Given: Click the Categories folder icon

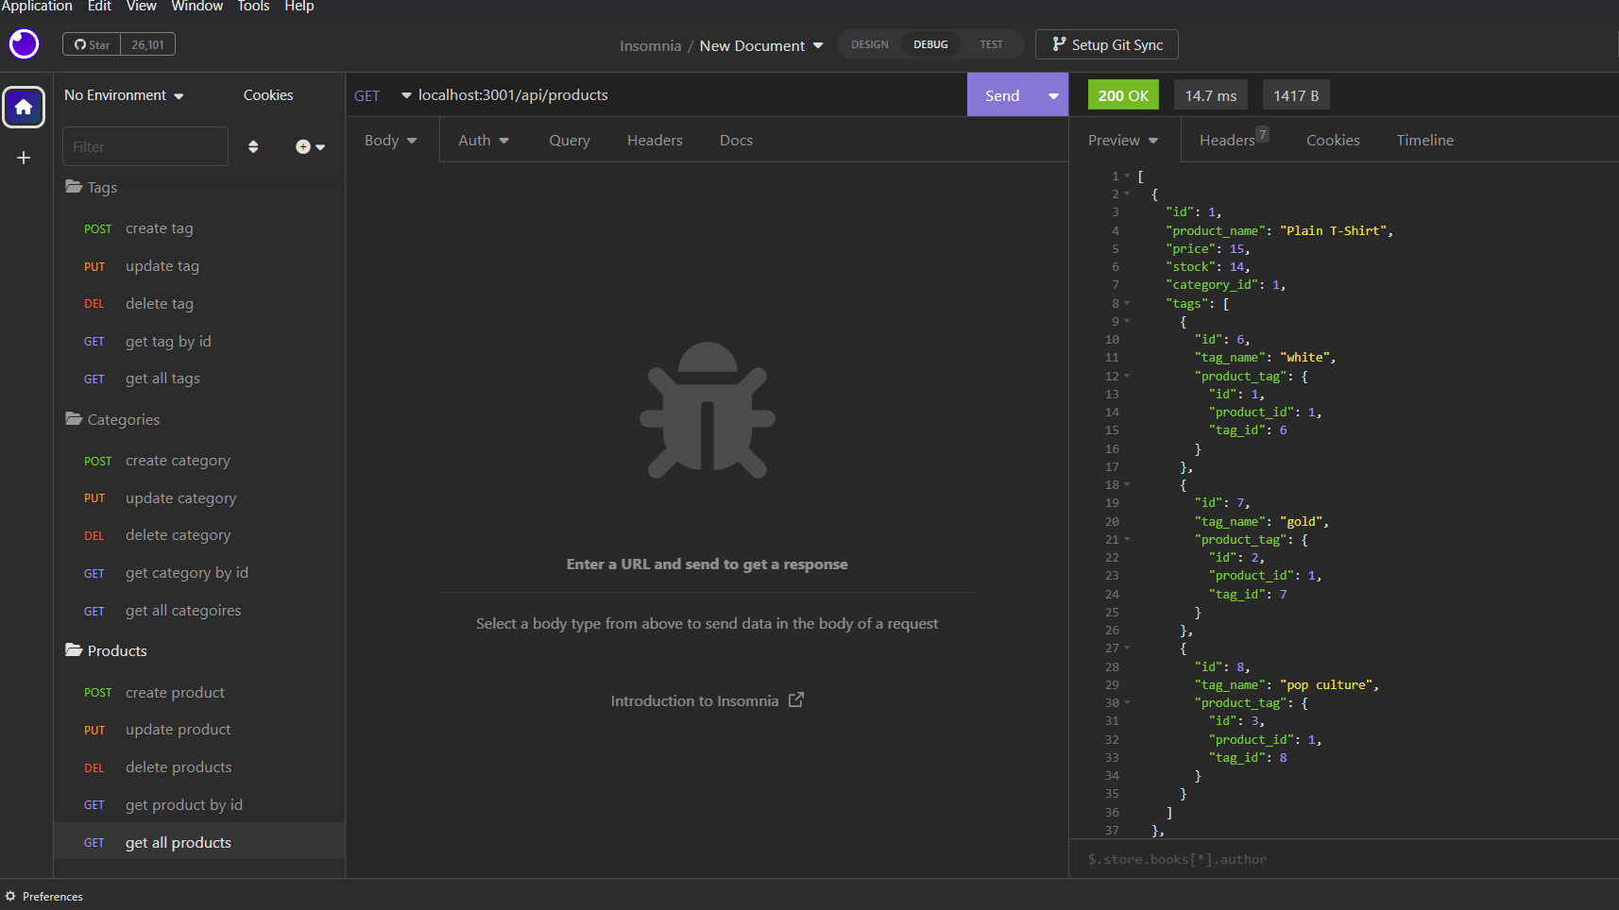Looking at the screenshot, I should [x=74, y=419].
